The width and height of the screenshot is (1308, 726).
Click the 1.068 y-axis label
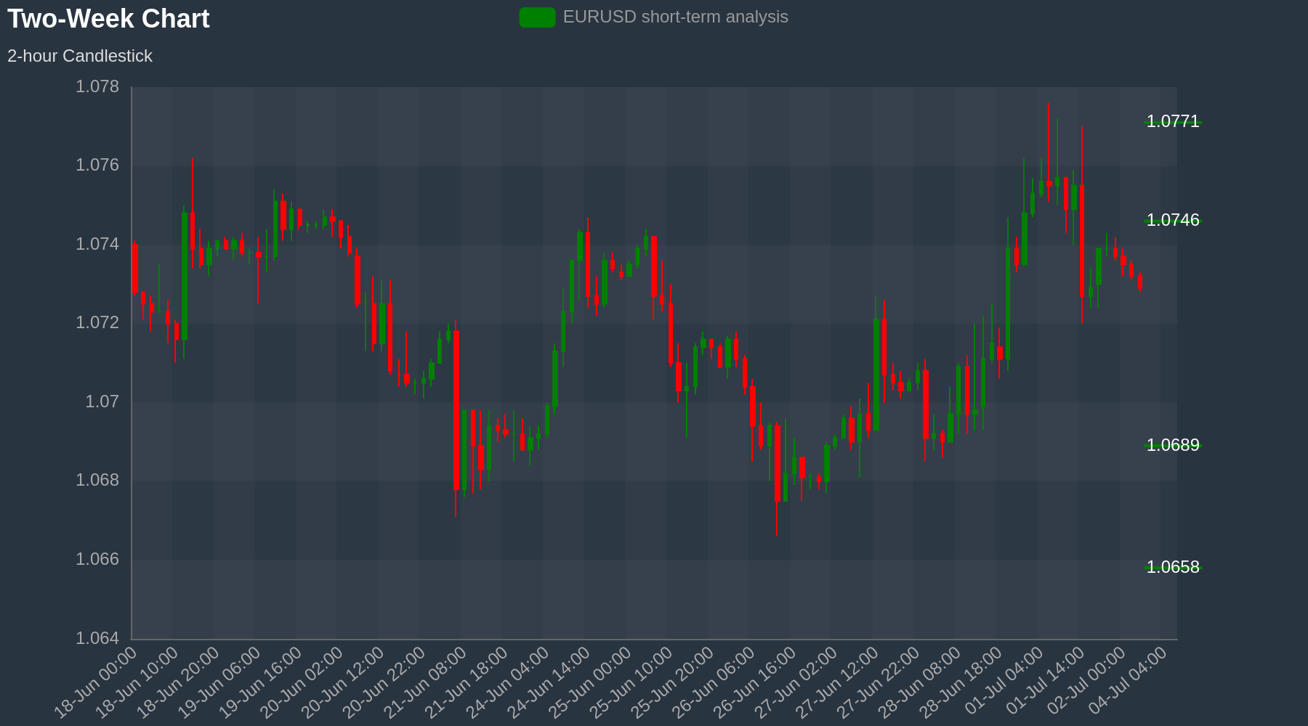(x=97, y=480)
